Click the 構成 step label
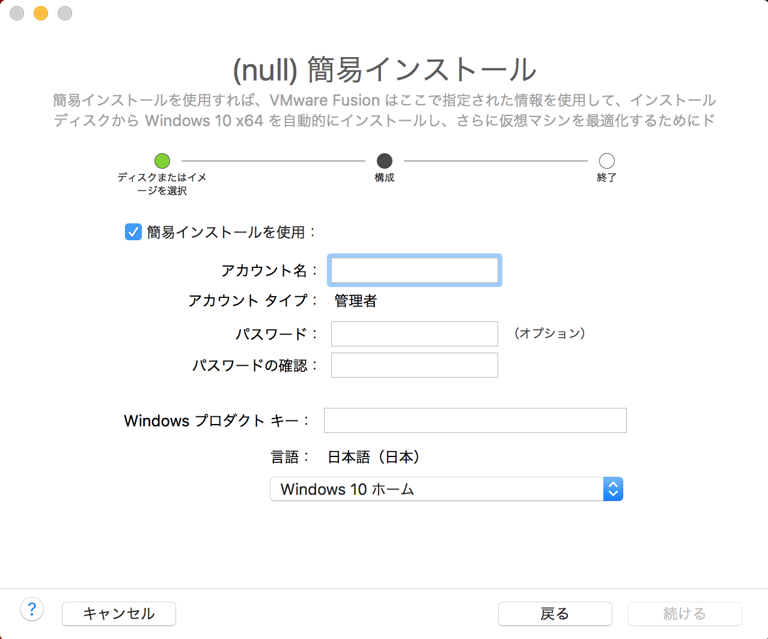Viewport: 768px width, 639px height. coord(385,178)
